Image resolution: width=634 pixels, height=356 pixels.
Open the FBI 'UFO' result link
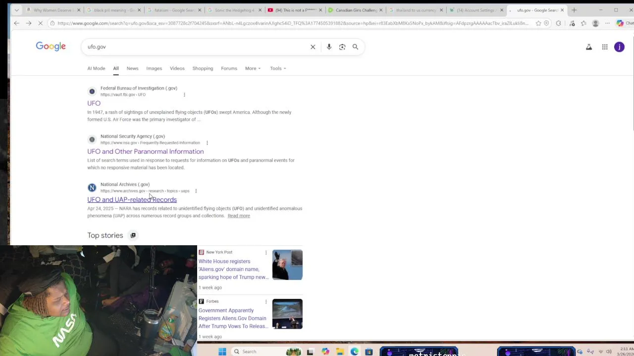94,103
